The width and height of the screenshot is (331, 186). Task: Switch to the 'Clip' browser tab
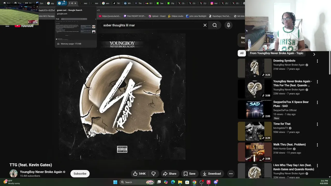click(171, 3)
